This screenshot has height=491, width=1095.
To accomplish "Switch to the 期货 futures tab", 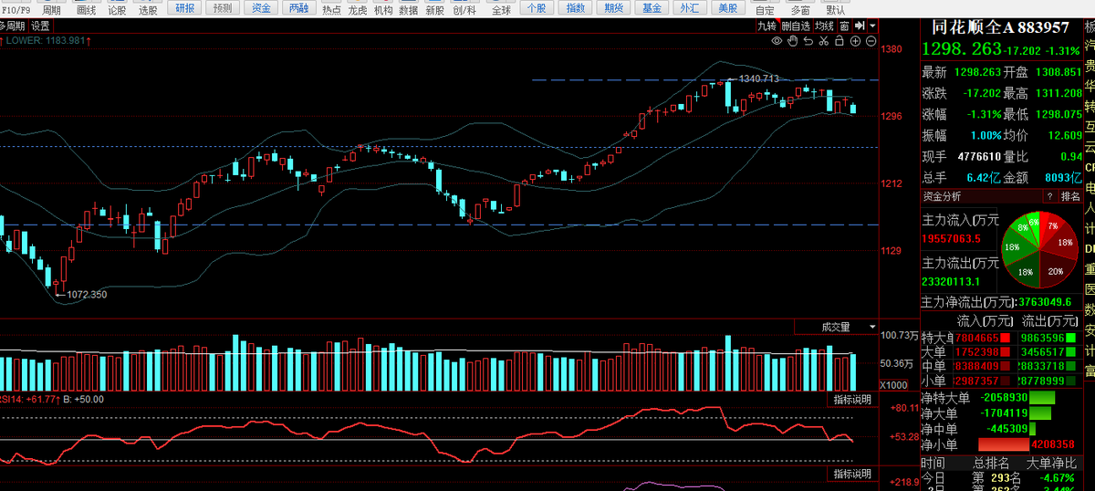I will pos(614,9).
